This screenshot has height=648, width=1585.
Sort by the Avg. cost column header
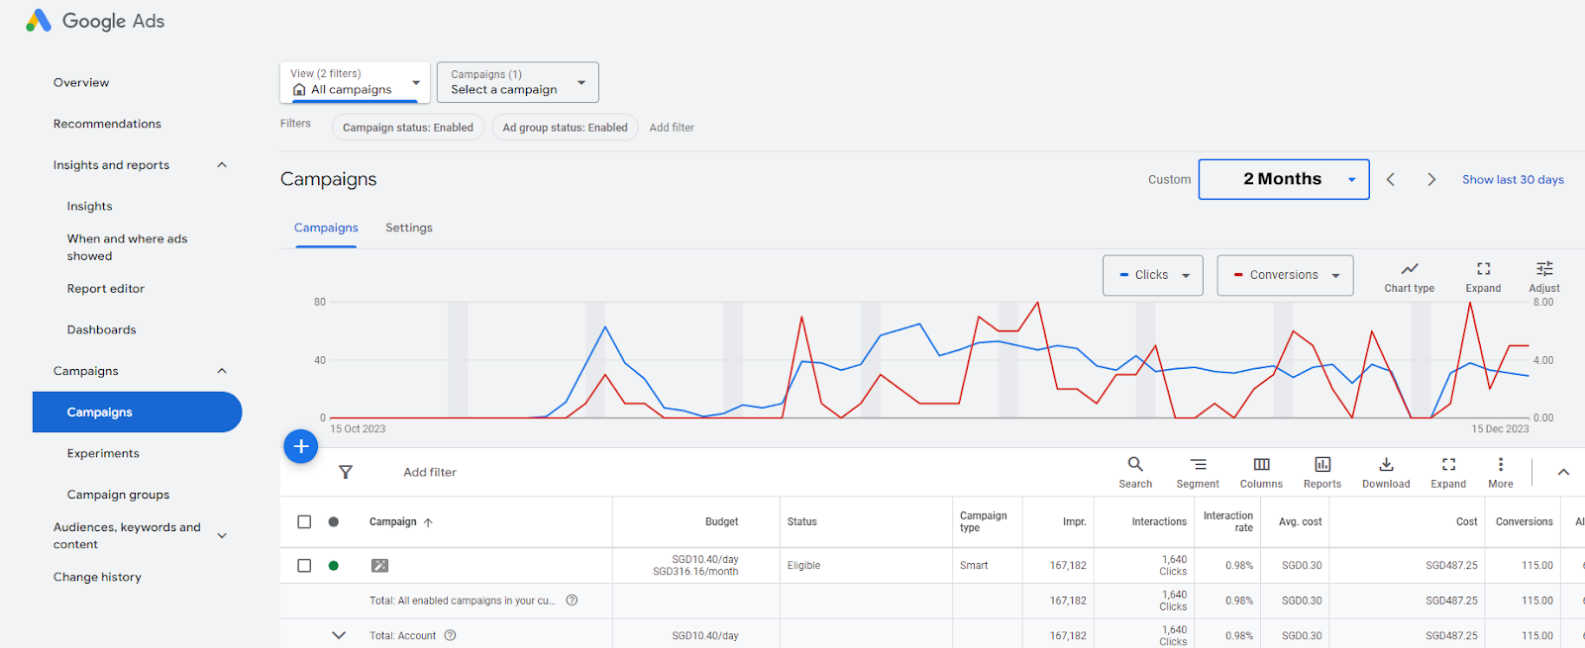coord(1300,521)
